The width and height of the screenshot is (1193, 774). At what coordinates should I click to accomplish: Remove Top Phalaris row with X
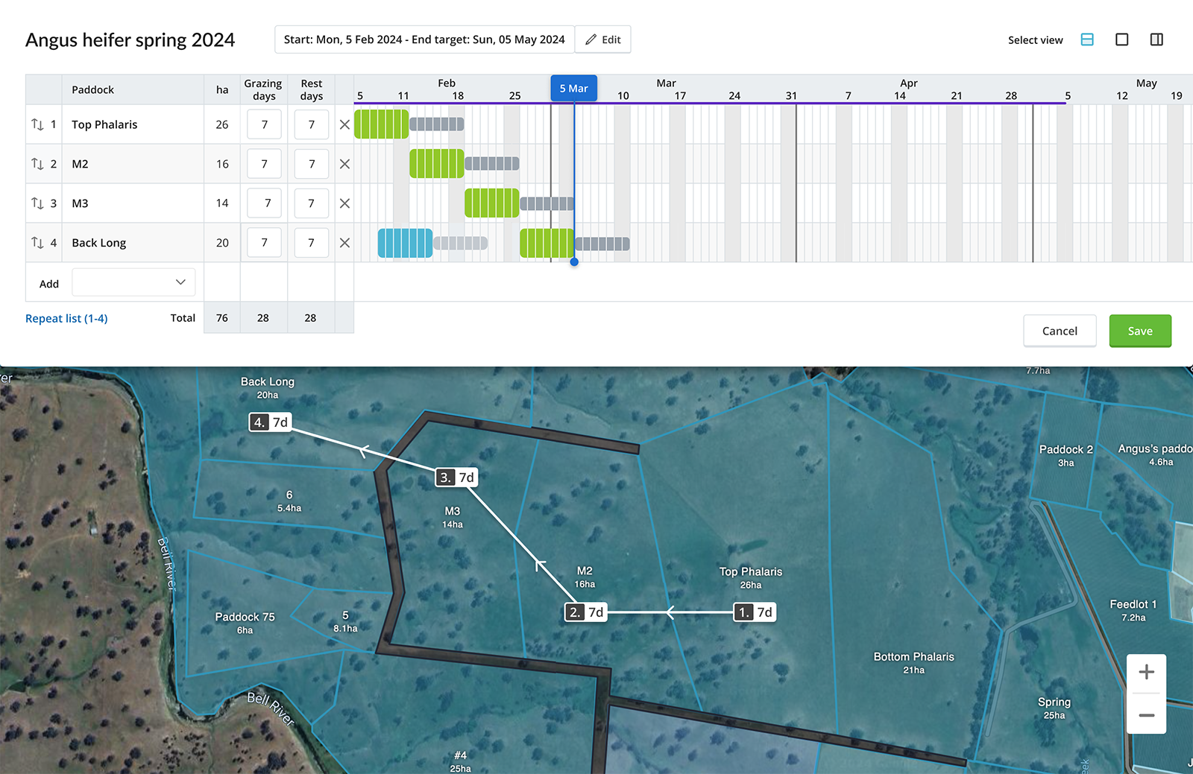344,124
